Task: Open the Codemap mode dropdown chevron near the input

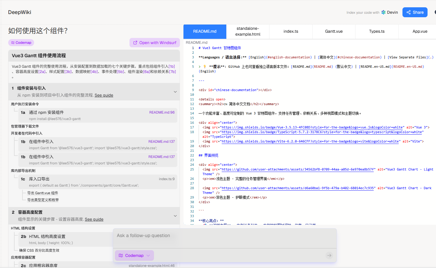Action: click(148, 255)
